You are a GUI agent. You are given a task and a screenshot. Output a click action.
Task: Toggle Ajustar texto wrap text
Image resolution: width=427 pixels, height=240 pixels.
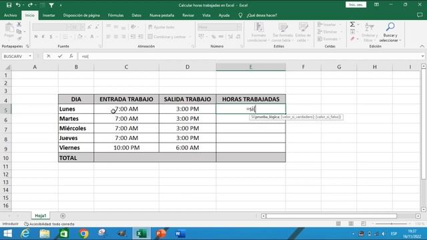pyautogui.click(x=161, y=27)
